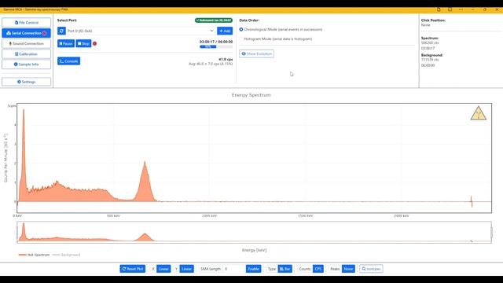
Task: Expand the Select Port dropdown
Action: 141,31
